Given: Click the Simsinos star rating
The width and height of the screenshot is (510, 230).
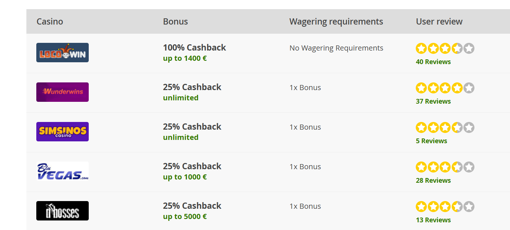Looking at the screenshot, I should click(x=445, y=127).
